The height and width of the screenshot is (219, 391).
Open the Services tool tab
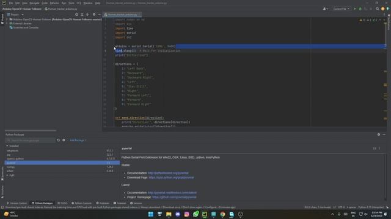click(136, 203)
